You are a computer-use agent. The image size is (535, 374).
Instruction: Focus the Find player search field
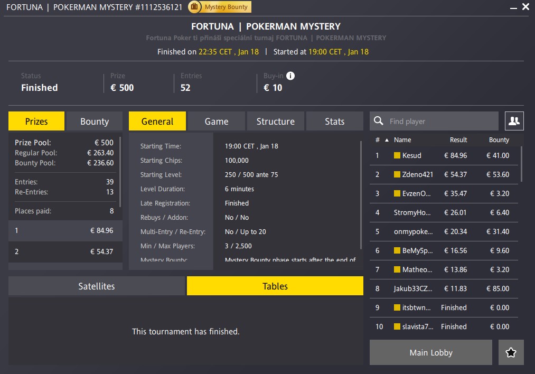(434, 121)
